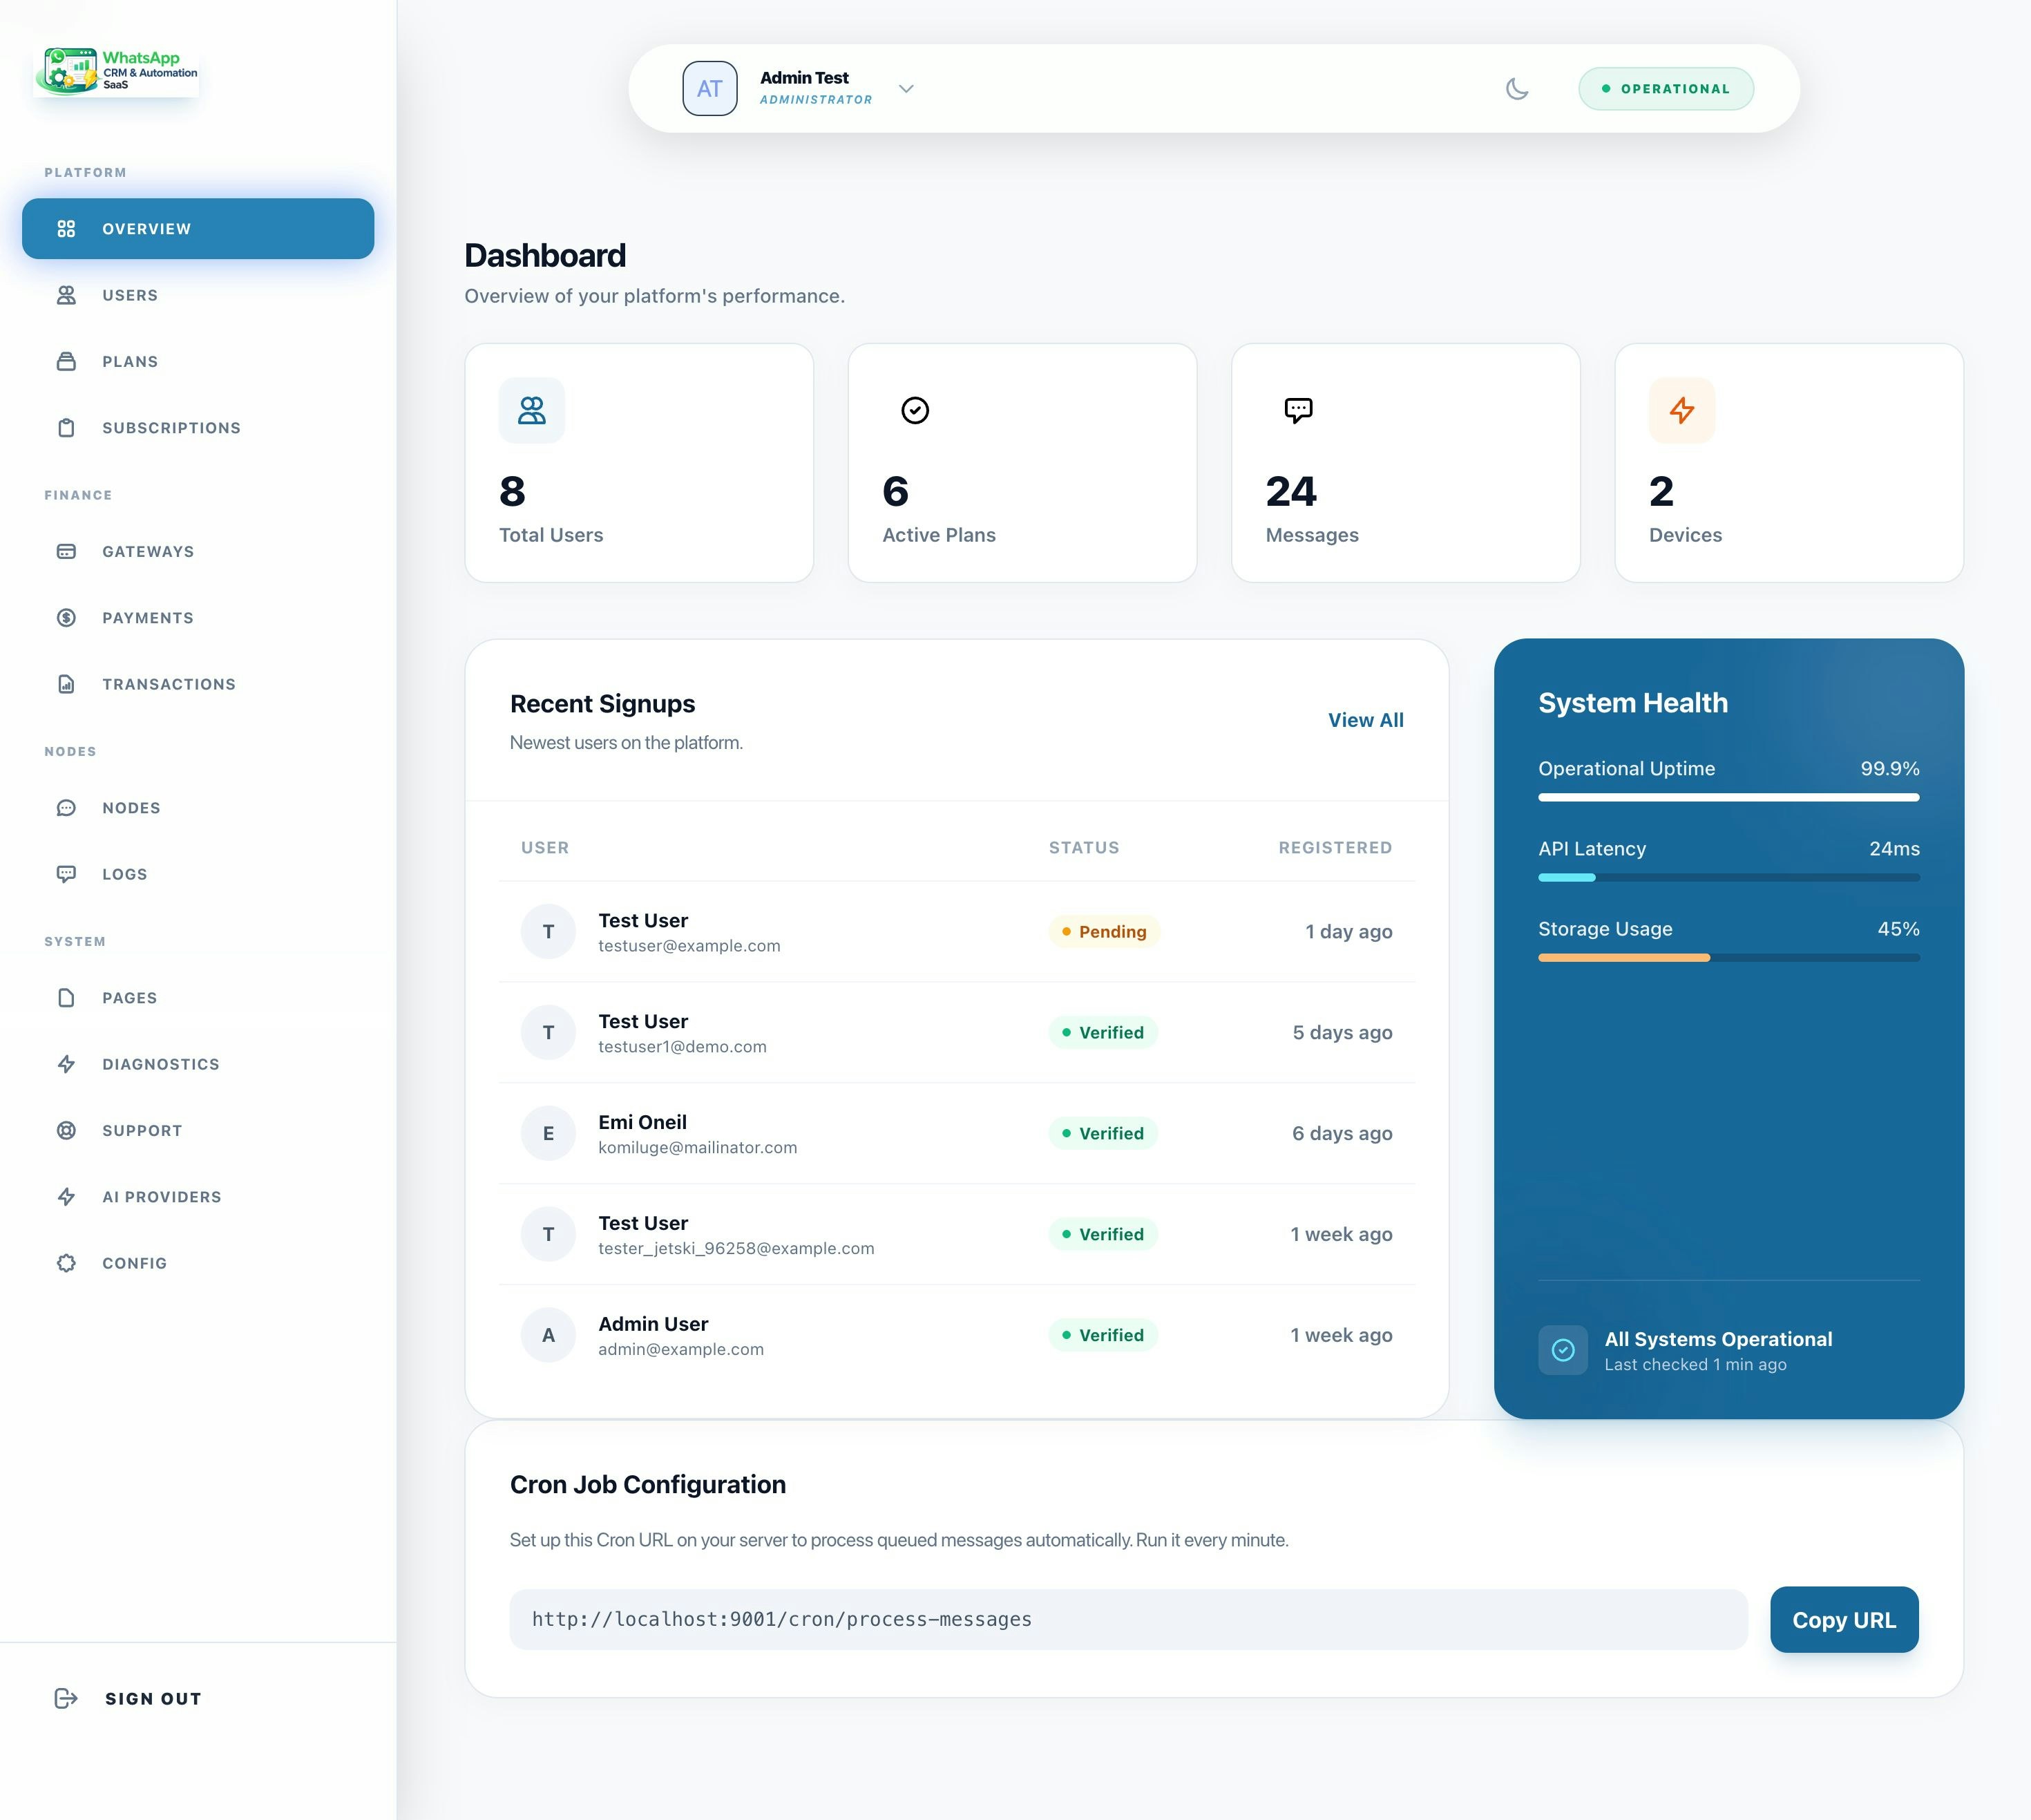Click the Messages card speech icon
This screenshot has width=2031, height=1820.
[1298, 410]
